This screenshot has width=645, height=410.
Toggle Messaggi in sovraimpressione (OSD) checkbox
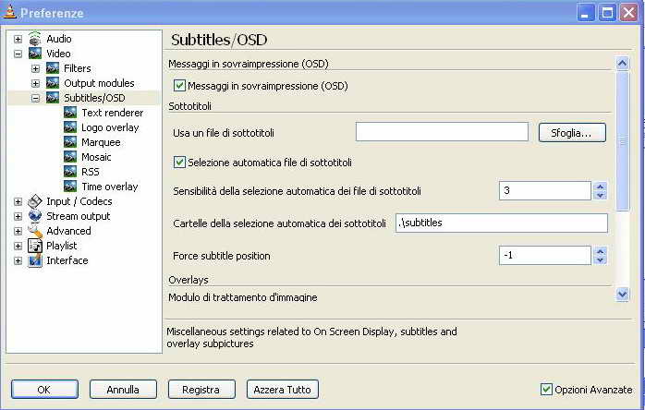point(180,86)
